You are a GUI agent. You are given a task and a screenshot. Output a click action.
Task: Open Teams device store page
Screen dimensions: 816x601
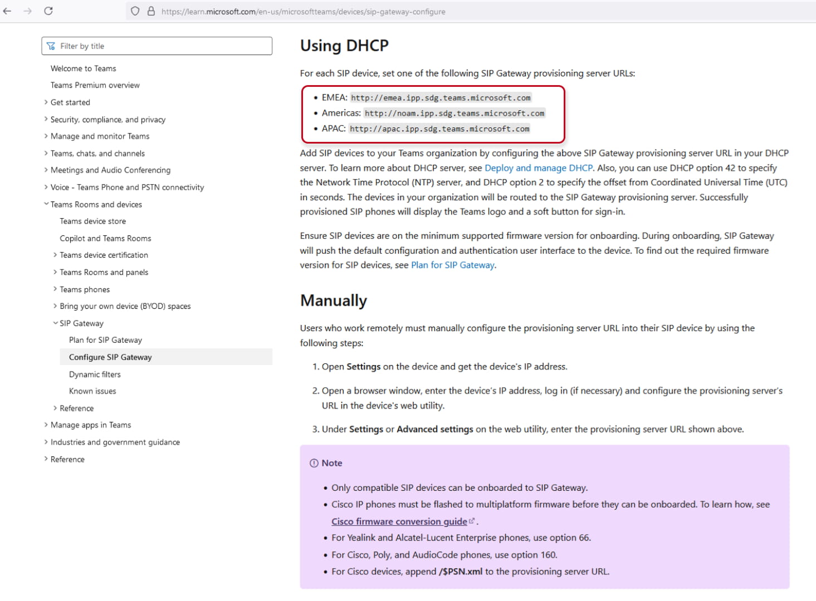point(93,221)
